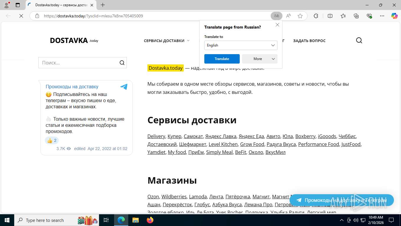Click the highlighted Dostavka.today text

click(x=165, y=68)
